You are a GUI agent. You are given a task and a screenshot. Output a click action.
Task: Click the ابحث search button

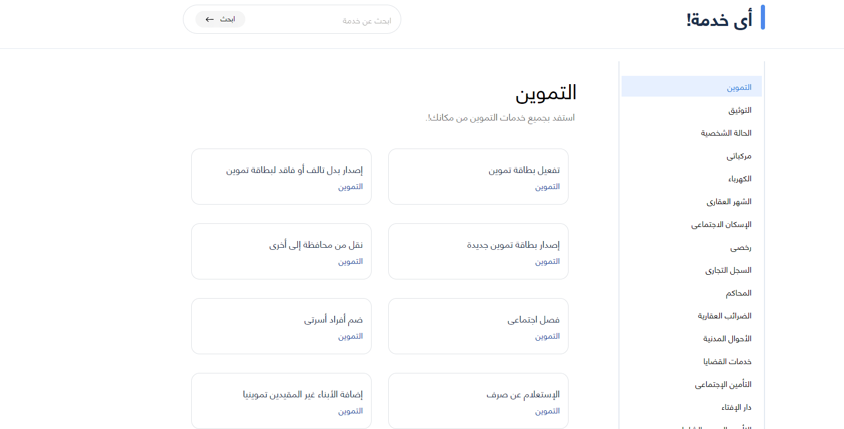pyautogui.click(x=220, y=19)
